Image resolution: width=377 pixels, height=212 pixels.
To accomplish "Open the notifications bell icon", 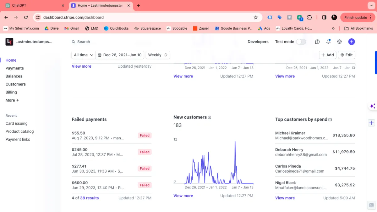I will point(328,42).
